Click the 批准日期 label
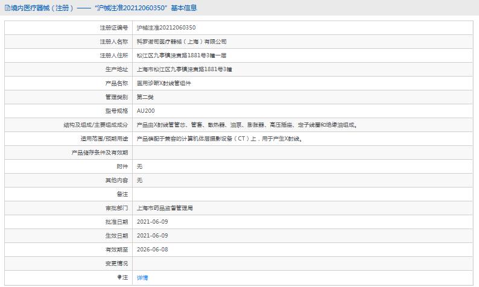Image resolution: width=479 pixels, height=287 pixels. pos(116,222)
